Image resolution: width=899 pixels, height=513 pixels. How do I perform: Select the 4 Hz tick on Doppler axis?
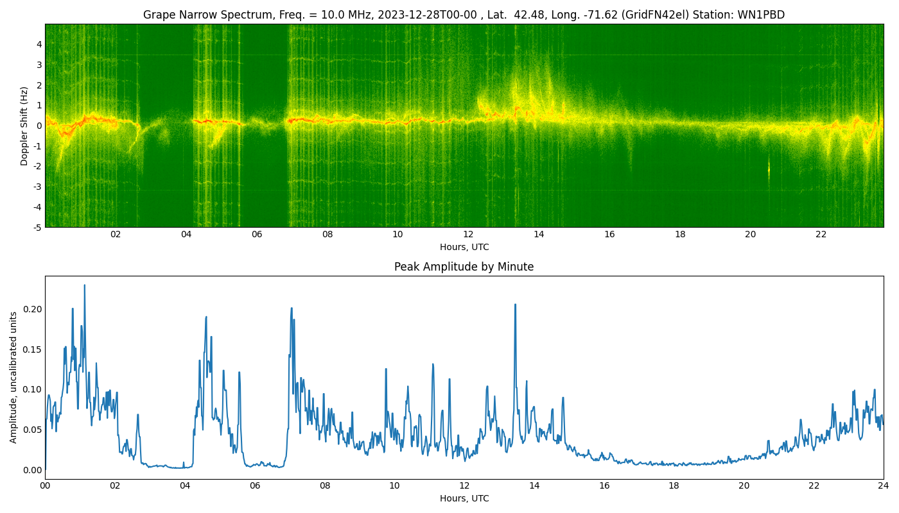tap(39, 44)
